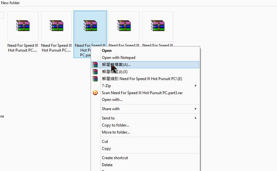Click orange scan icon beside Scan entry
Viewport: 277px width, 171px height.
click(x=95, y=93)
